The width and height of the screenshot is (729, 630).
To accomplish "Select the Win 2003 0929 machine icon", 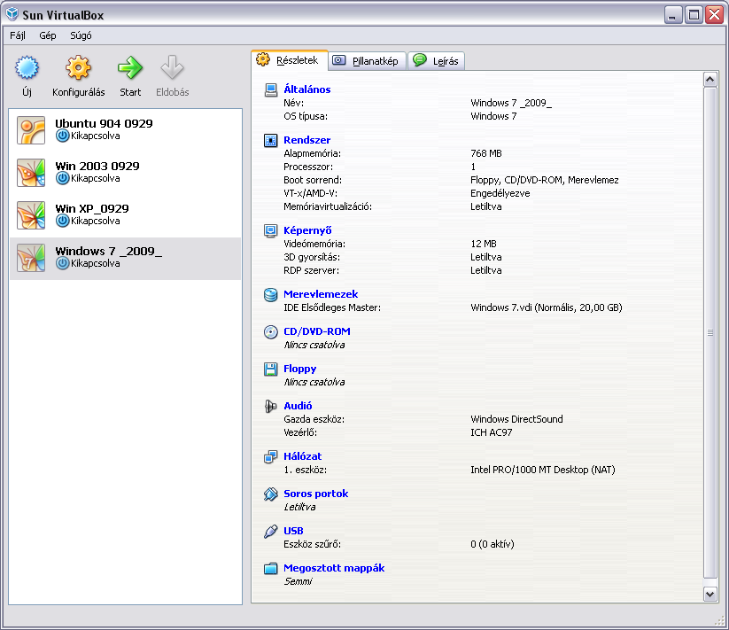I will tap(31, 173).
